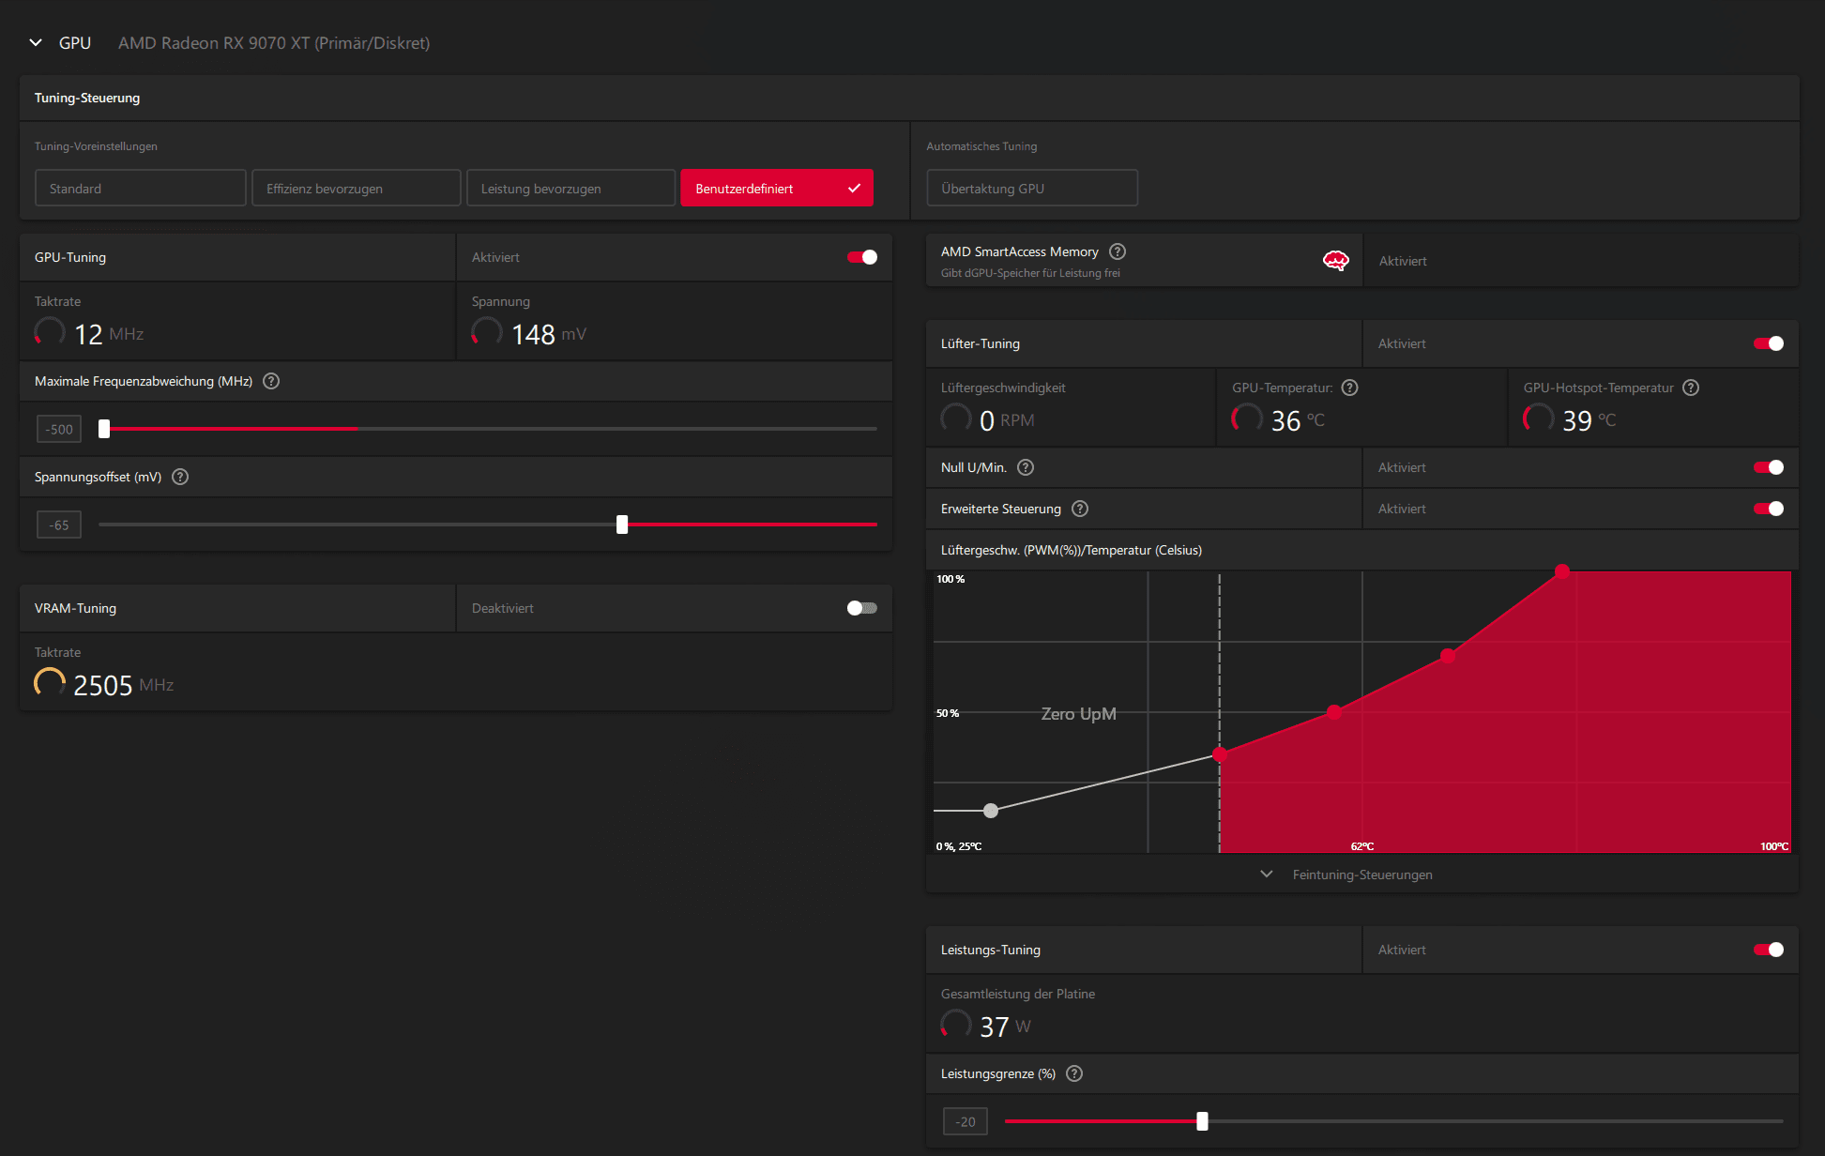Click help icon next to GPU-Temperatur
The image size is (1825, 1156).
pyautogui.click(x=1349, y=388)
